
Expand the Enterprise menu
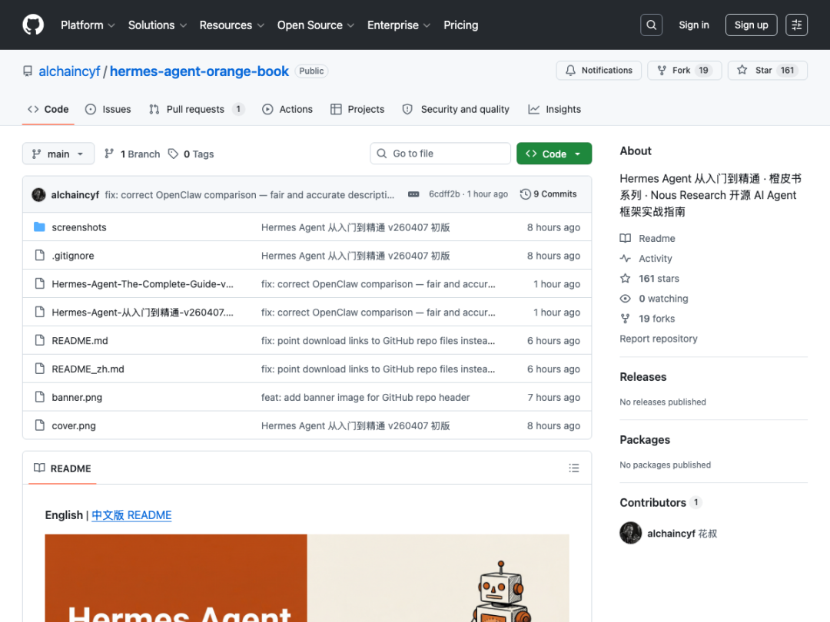[399, 25]
